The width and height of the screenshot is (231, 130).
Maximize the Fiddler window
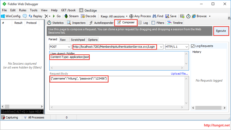point(213,4)
